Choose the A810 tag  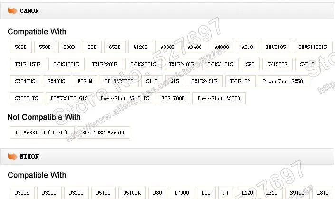coord(248,47)
